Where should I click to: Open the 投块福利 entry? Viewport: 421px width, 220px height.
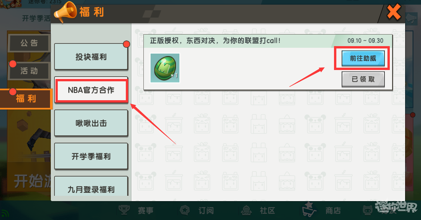[x=91, y=57]
